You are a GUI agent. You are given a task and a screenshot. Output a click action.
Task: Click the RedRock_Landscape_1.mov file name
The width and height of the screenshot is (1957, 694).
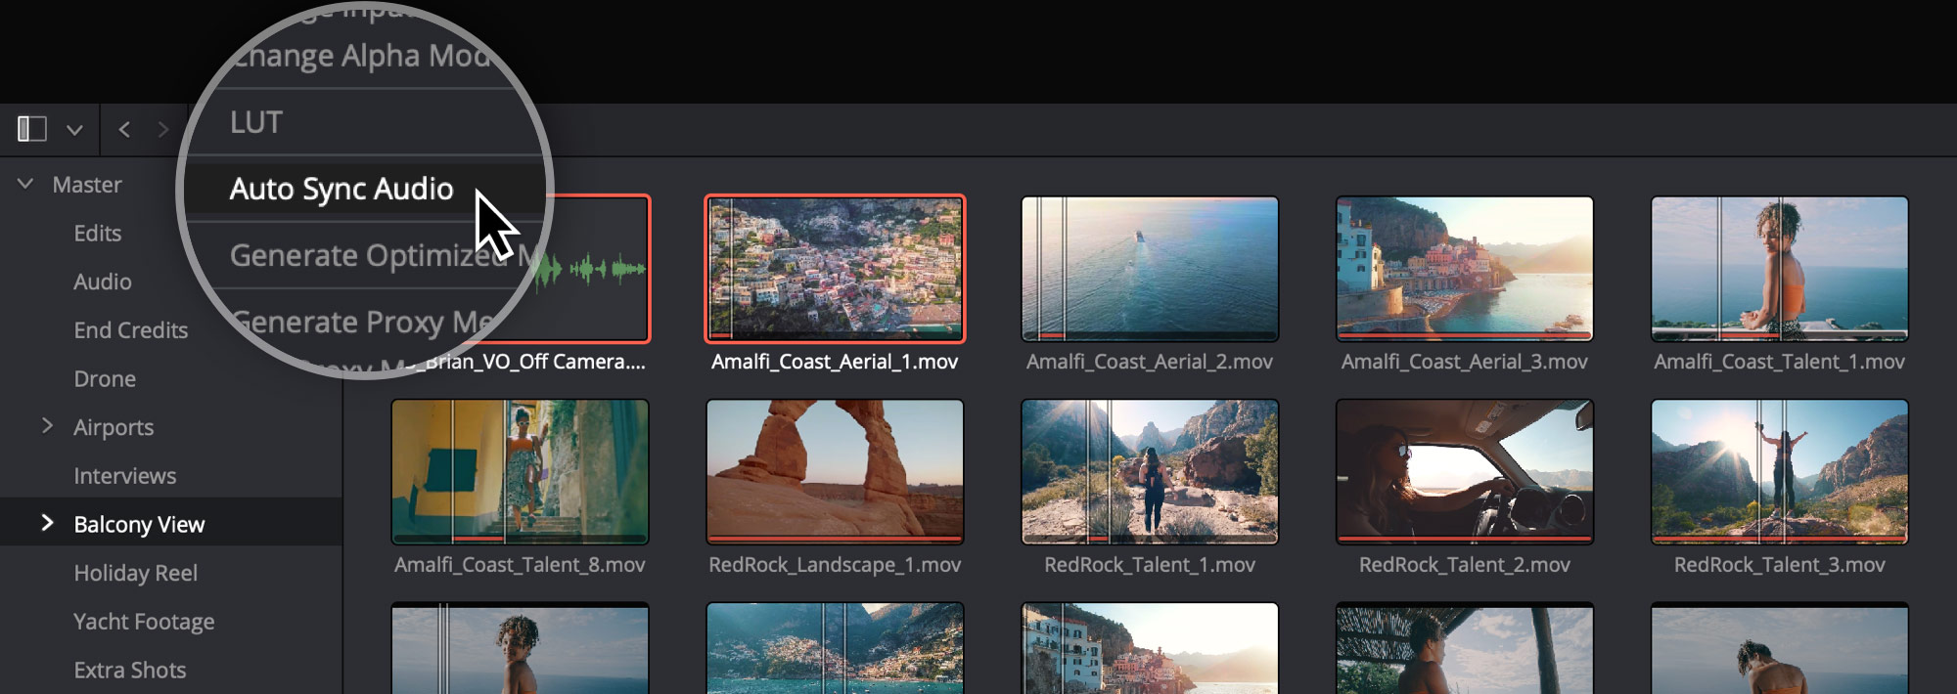point(835,565)
